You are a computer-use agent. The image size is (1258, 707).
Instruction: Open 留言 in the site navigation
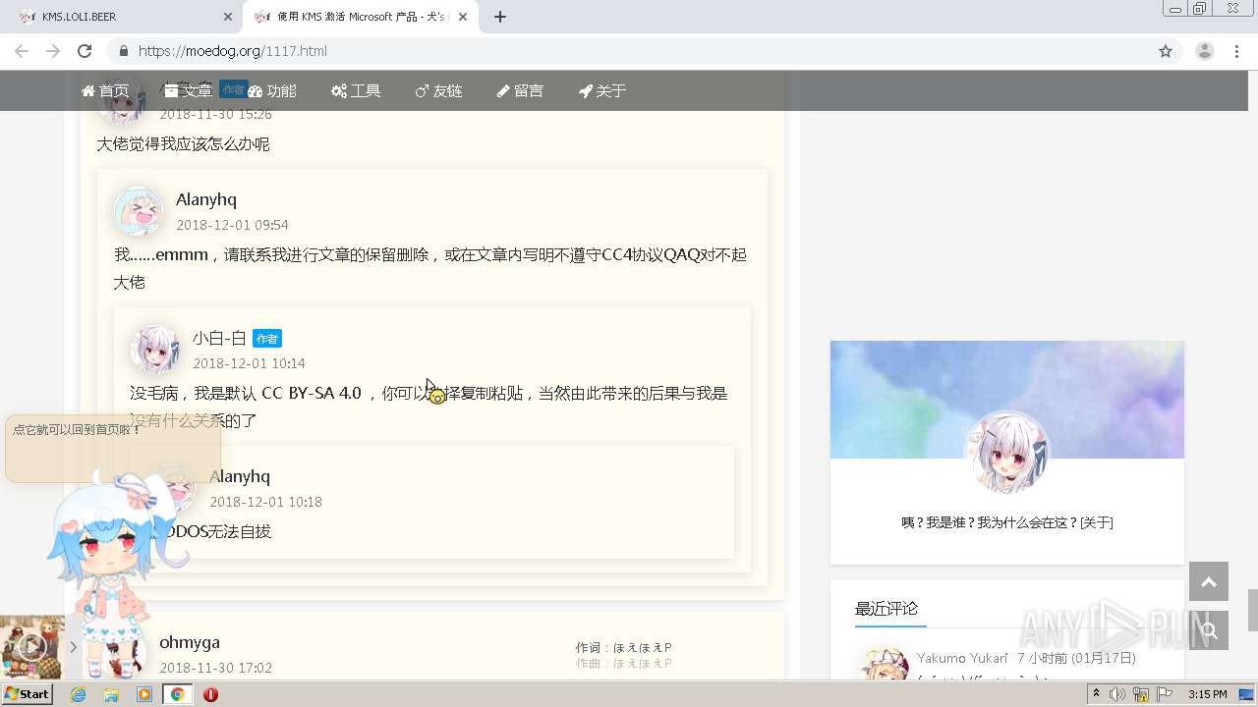coord(520,91)
